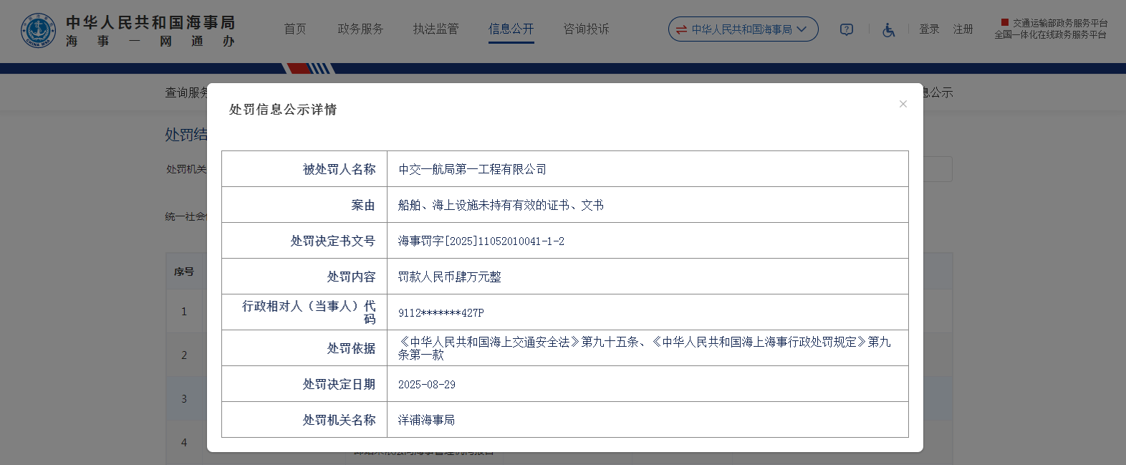Select code value 9112*******427P
Image resolution: width=1126 pixels, height=465 pixels.
pyautogui.click(x=441, y=312)
